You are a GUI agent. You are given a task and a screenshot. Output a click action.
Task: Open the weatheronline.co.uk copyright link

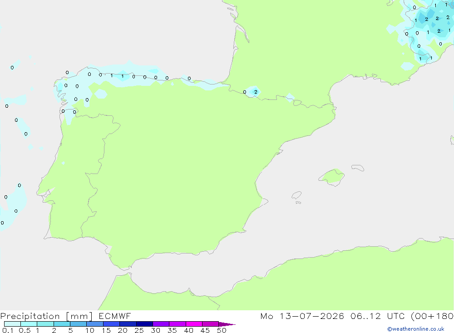[x=416, y=329]
